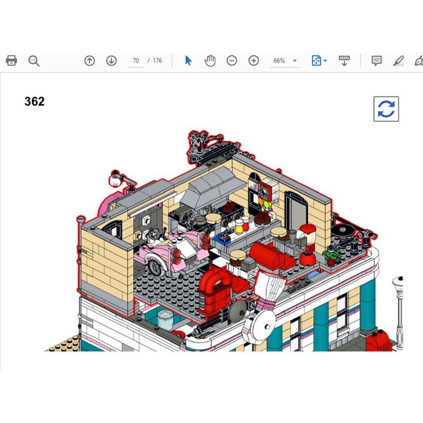
Task: Click the fit page tool icon
Action: point(316,60)
